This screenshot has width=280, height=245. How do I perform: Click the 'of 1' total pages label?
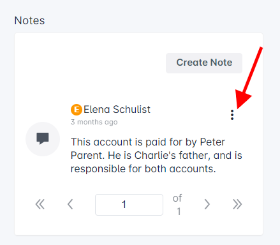[x=177, y=205]
